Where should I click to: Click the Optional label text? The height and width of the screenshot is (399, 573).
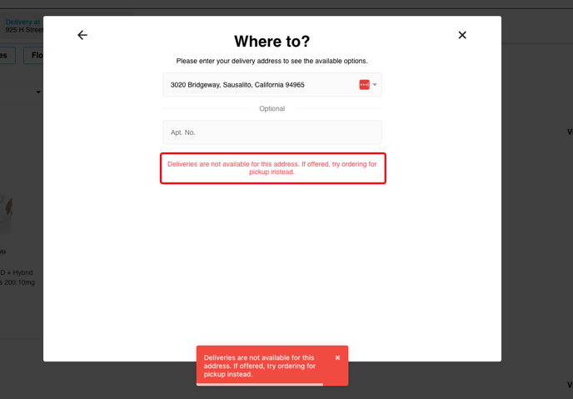point(272,108)
